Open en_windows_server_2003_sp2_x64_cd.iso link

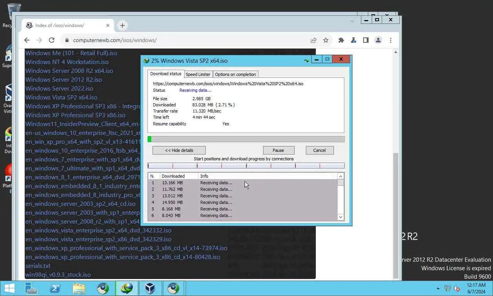(x=80, y=204)
